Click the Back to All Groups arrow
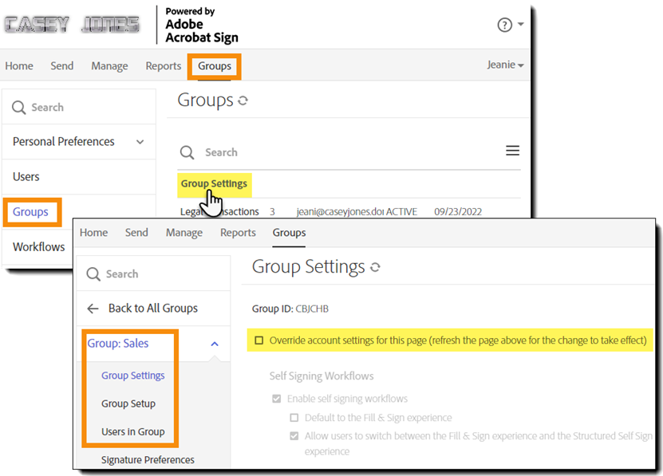This screenshot has height=476, width=663. pos(93,309)
